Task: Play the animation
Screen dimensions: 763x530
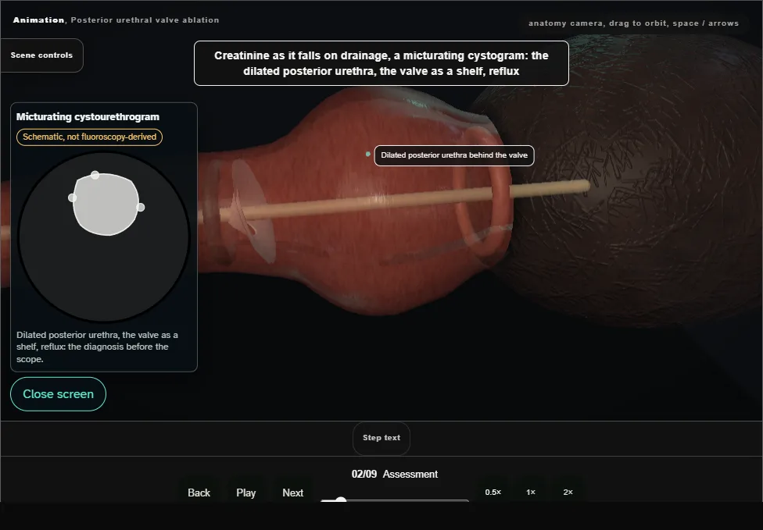Action: [x=245, y=493]
